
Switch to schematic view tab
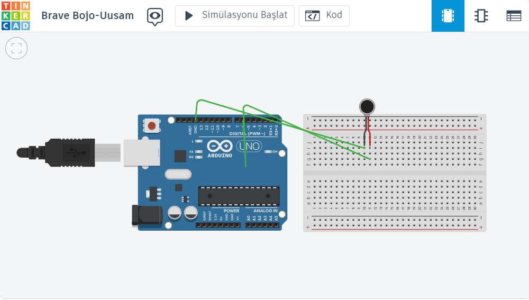click(x=481, y=16)
